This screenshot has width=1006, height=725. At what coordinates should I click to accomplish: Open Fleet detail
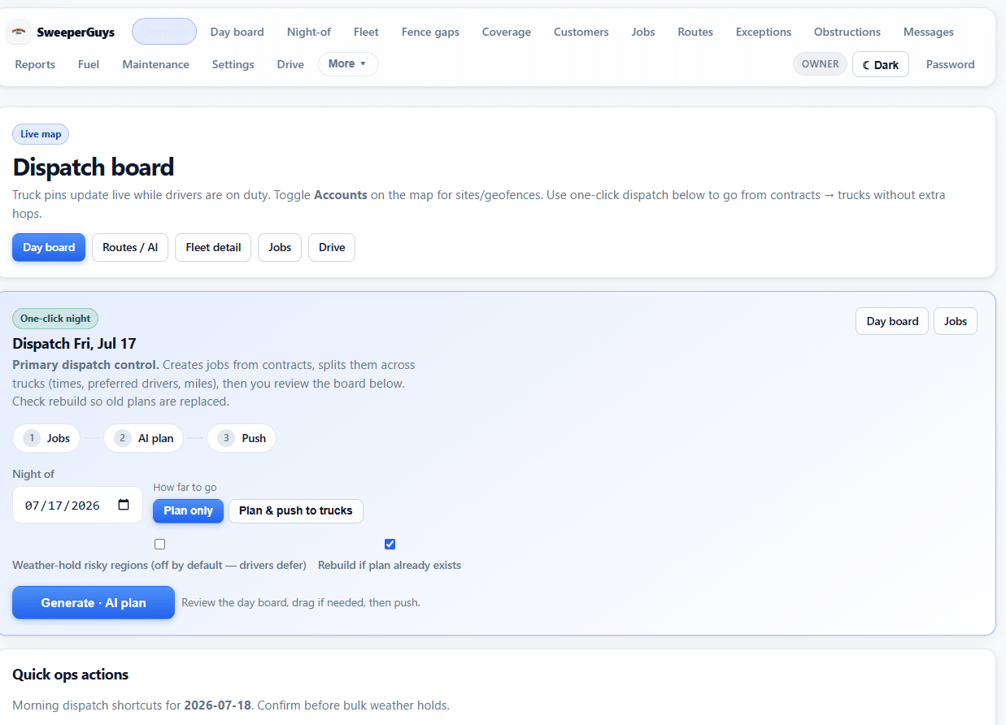tap(213, 247)
